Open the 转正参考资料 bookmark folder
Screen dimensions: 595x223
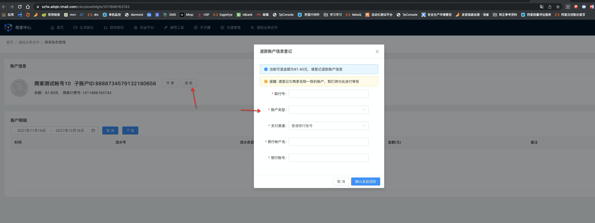pyautogui.click(x=505, y=15)
